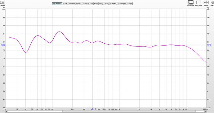This screenshot has height=113, width=214.
Task: Switch to the All SPL tab
Action: click(x=65, y=4)
